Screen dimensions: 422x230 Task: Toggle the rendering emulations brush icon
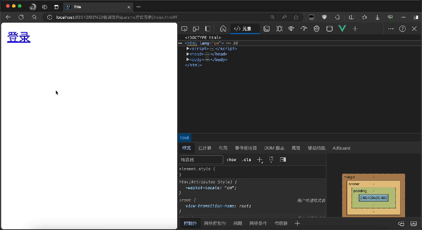coord(271,160)
